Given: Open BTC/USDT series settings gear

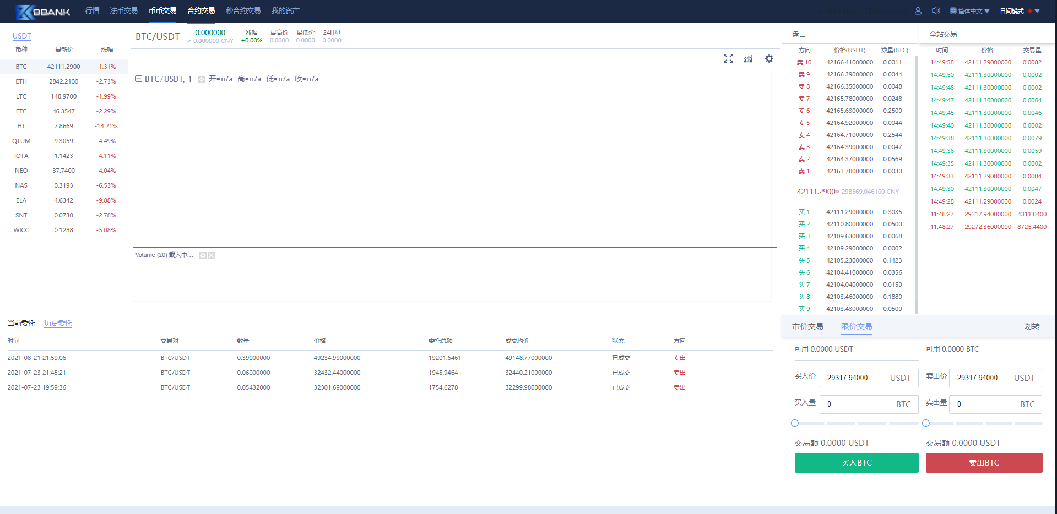Looking at the screenshot, I should click(x=202, y=80).
